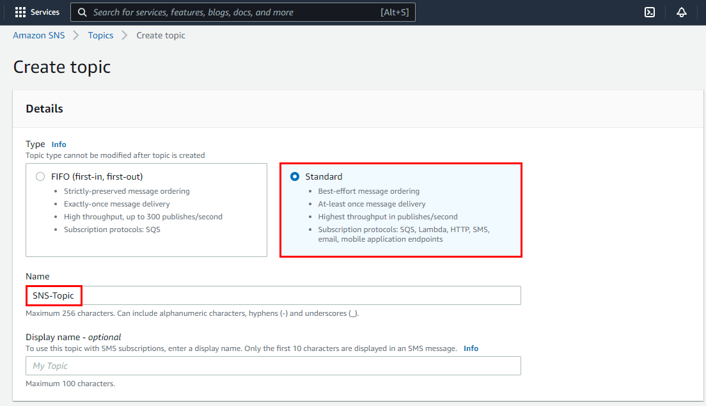Open the Services grid menu icon

click(20, 12)
